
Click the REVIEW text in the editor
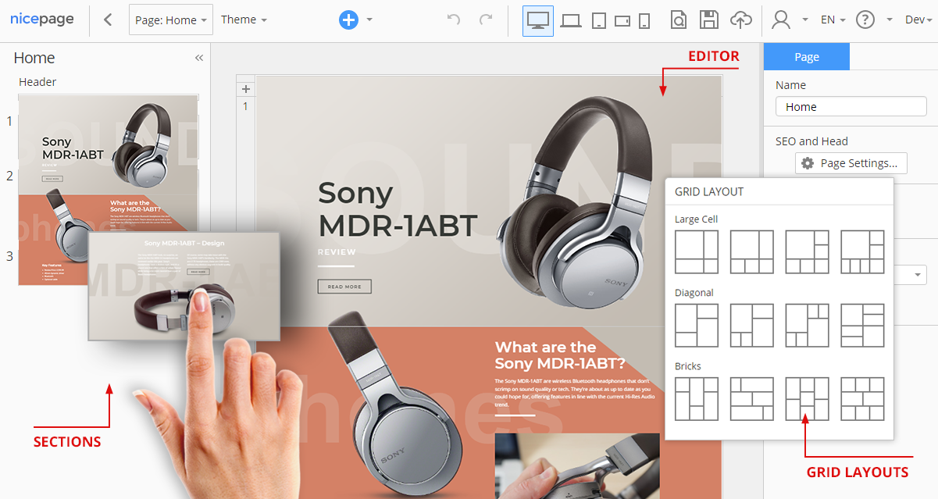tap(337, 252)
